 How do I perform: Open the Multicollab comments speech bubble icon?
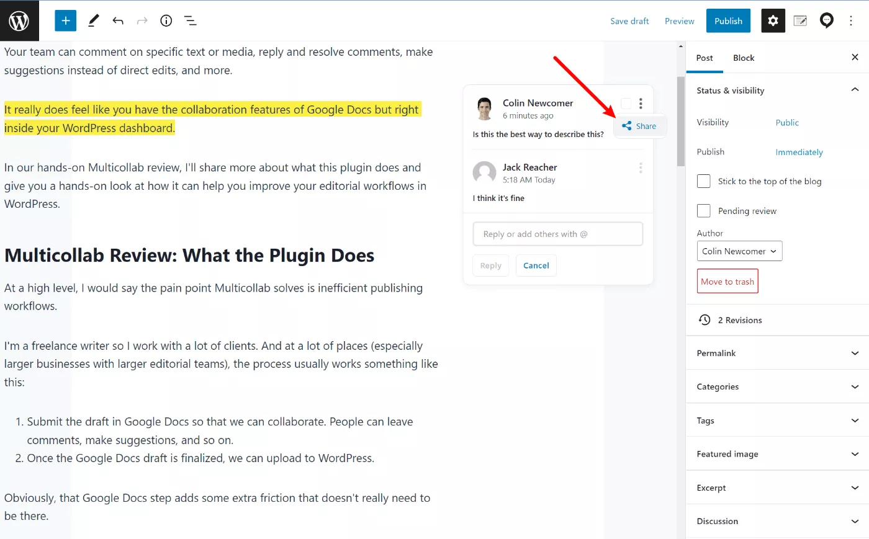click(826, 21)
